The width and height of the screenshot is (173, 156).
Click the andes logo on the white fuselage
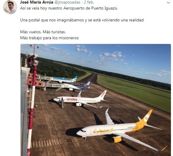tap(72, 99)
